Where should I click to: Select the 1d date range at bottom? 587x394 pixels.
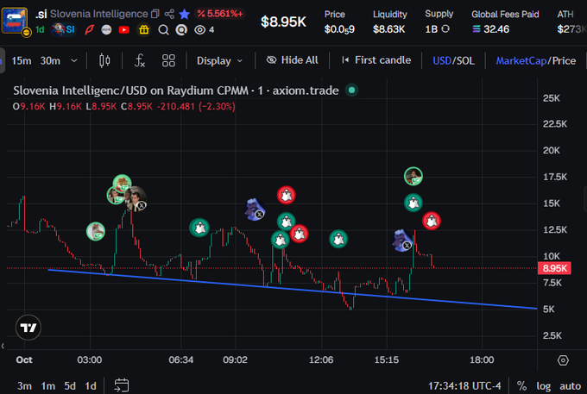coord(91,385)
